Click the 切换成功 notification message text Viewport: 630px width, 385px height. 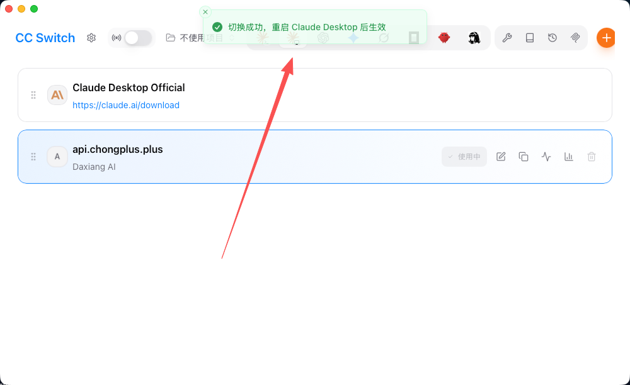point(307,27)
